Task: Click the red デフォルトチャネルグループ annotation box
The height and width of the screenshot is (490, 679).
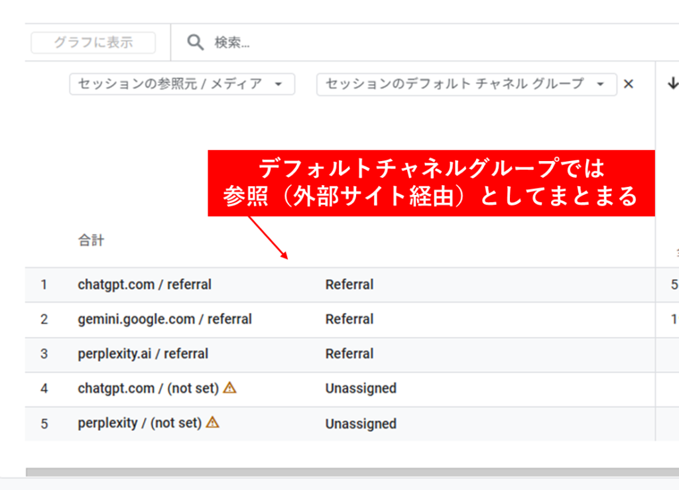Action: [431, 183]
